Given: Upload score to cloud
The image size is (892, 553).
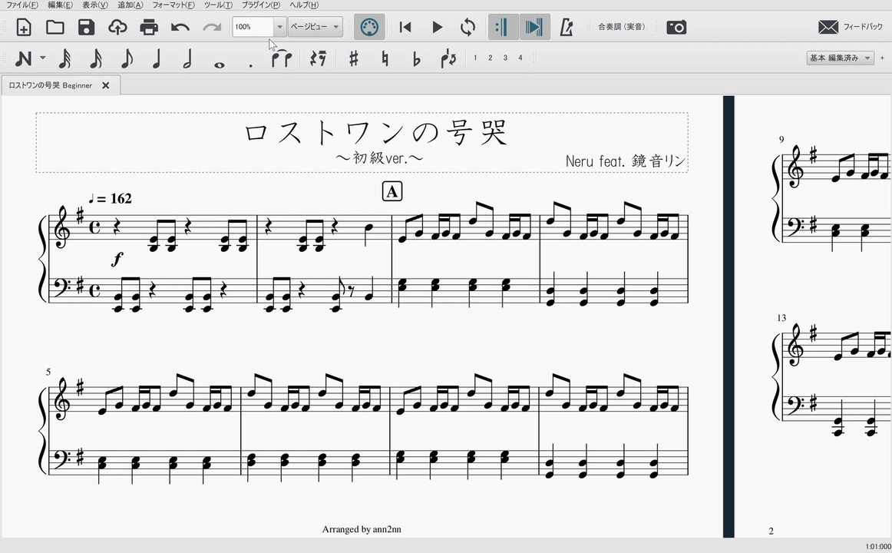Looking at the screenshot, I should (117, 28).
